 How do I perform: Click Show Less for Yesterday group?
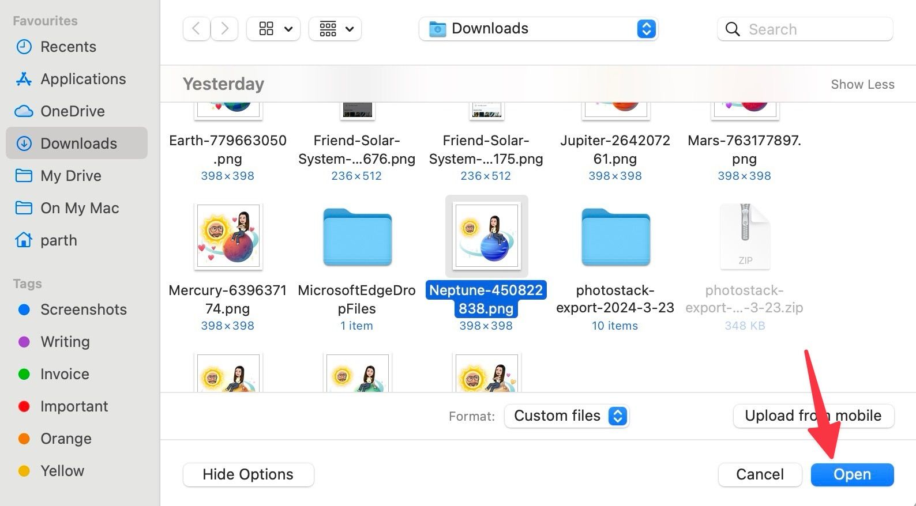pos(862,84)
